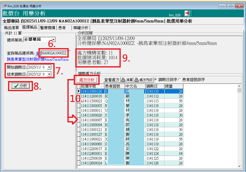Open the 結束調劑日 date picker
Viewport: 246px width, 172px height.
tap(49, 74)
